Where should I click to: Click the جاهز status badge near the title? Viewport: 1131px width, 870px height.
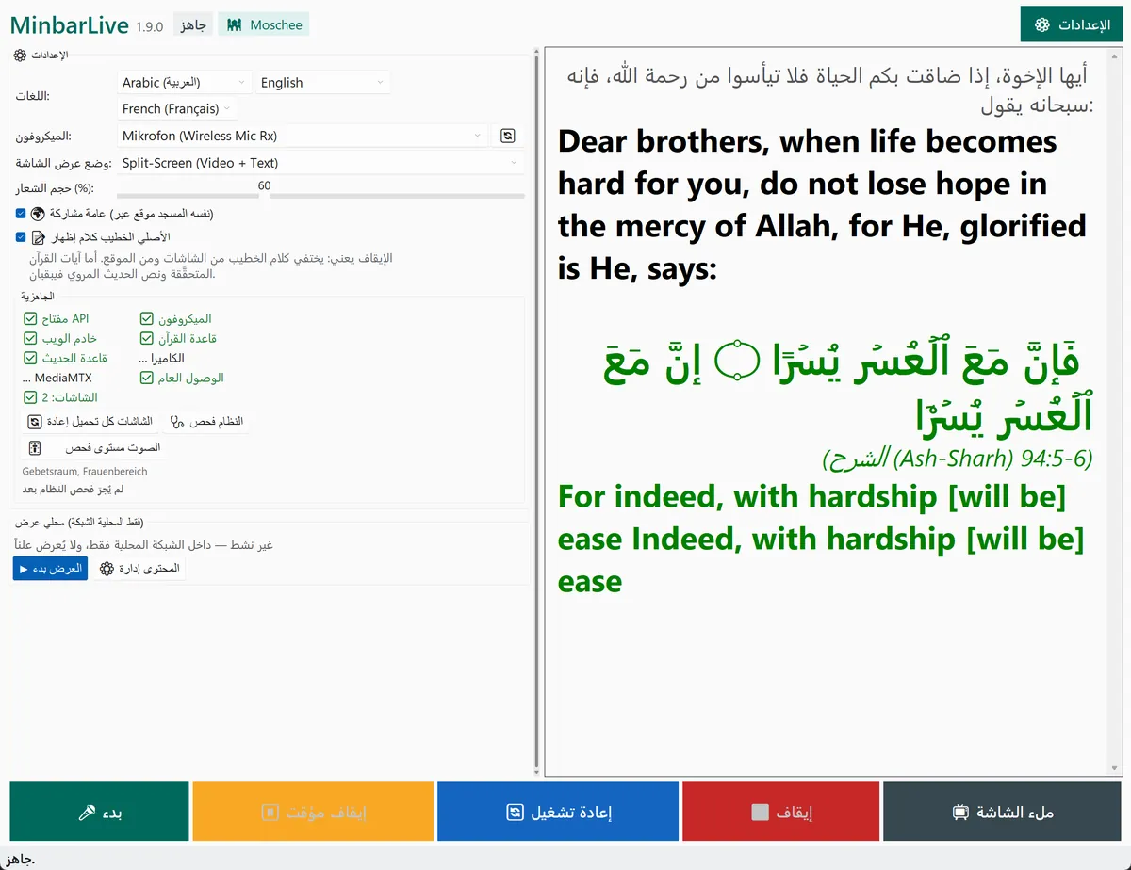(194, 25)
